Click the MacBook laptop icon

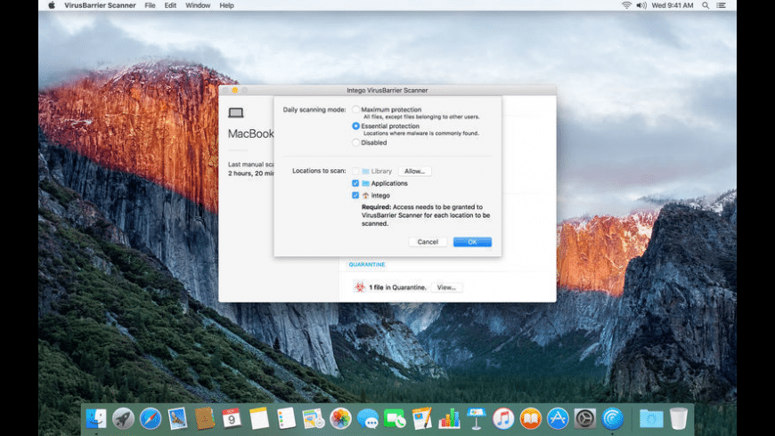(x=236, y=113)
